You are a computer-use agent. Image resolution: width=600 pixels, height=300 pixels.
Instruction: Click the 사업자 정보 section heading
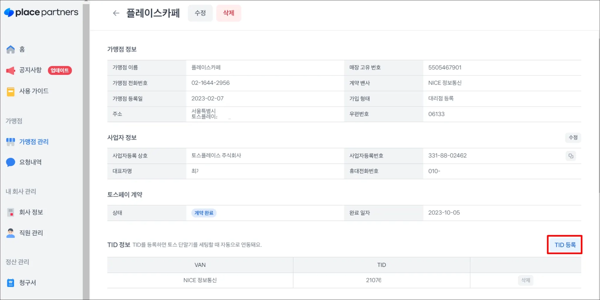click(122, 137)
